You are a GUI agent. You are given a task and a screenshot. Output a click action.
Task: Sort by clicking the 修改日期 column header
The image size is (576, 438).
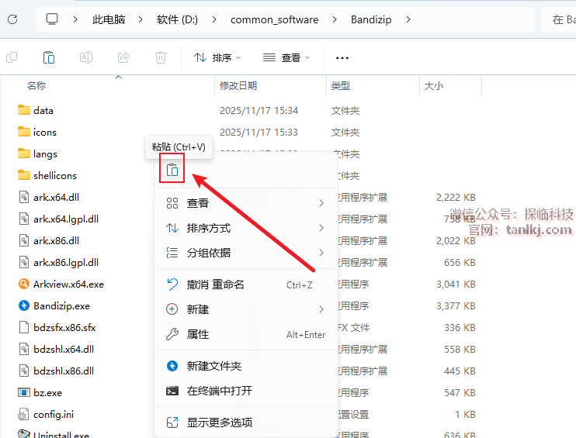[238, 86]
